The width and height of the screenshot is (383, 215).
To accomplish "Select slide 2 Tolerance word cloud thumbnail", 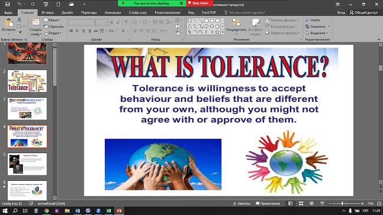I will tap(27, 81).
